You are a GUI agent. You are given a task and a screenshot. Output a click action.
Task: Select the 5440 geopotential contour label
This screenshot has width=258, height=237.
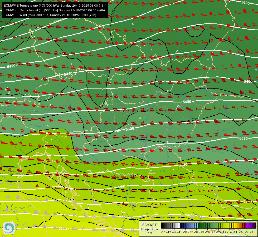[68, 74]
